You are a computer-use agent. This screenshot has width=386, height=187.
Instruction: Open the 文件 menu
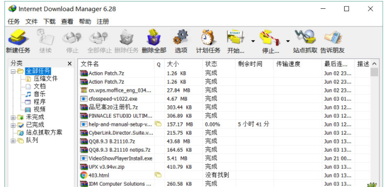click(32, 22)
